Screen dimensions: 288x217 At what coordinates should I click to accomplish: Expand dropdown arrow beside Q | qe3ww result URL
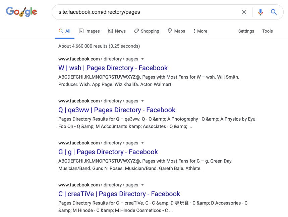point(142,101)
